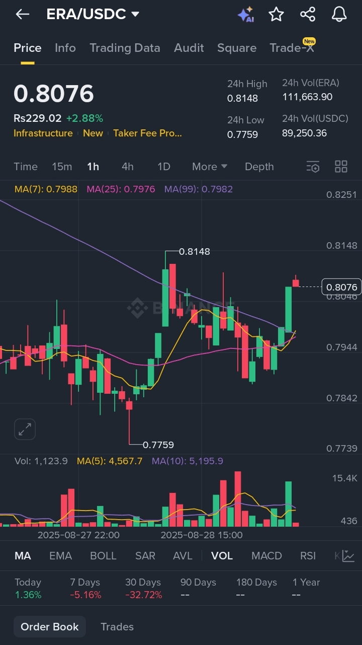Screen dimensions: 362x645
Task: Tap the share icon
Action: coord(308,14)
